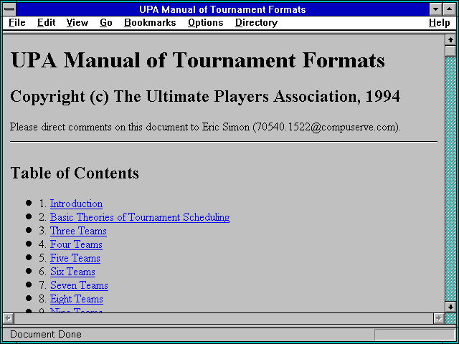459x344 pixels.
Task: Click the vertical scrollbar up arrow
Action: (x=450, y=40)
